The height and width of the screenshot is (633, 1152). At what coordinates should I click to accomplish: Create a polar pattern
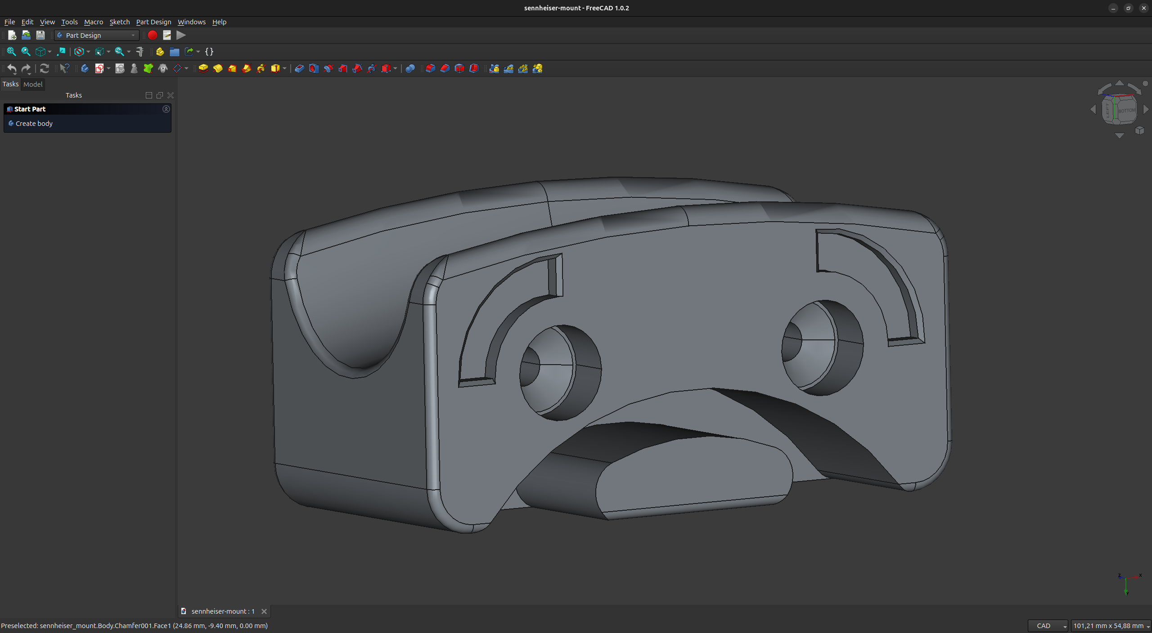click(522, 68)
